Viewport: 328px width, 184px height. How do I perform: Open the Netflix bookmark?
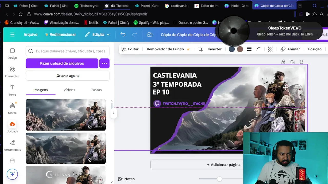[91, 22]
